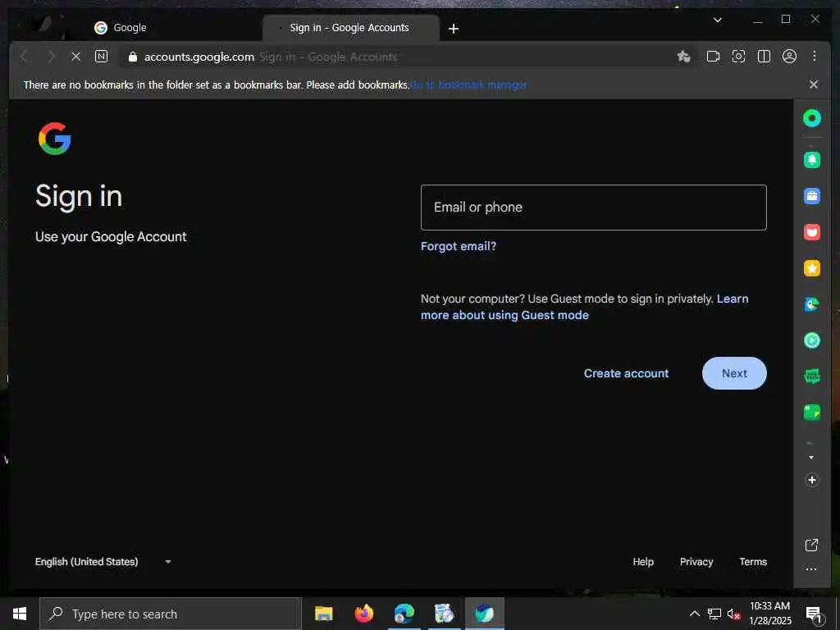This screenshot has width=840, height=630.
Task: Open the green memo note sidebar icon
Action: (x=811, y=413)
